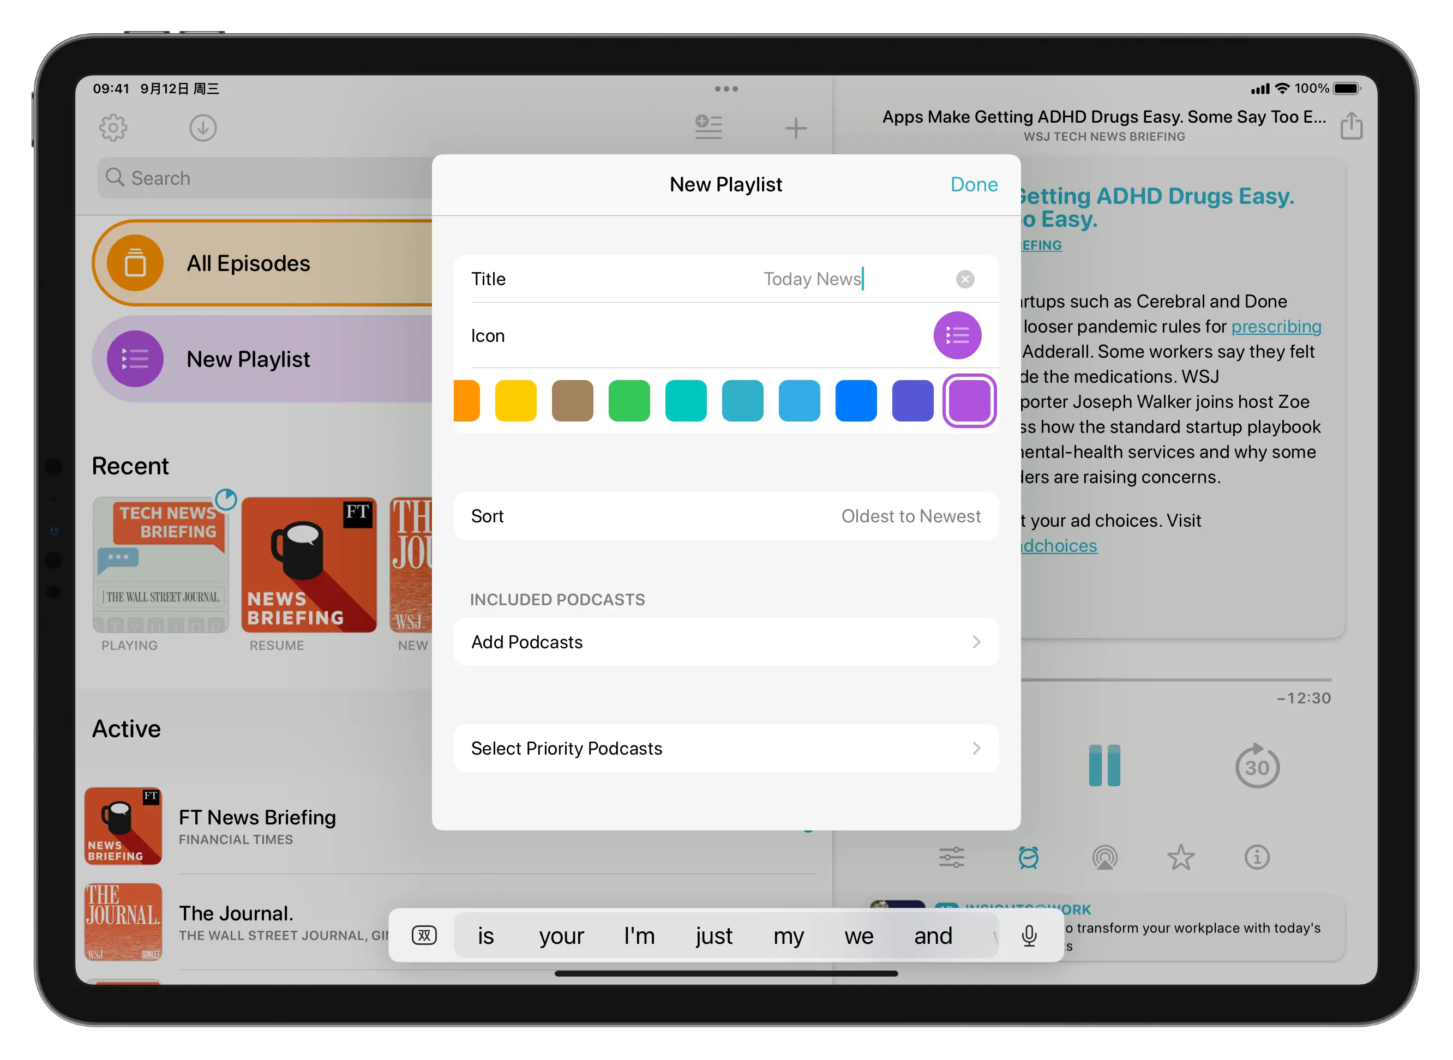Tap the Wi-Fi status icon

coord(1282,88)
